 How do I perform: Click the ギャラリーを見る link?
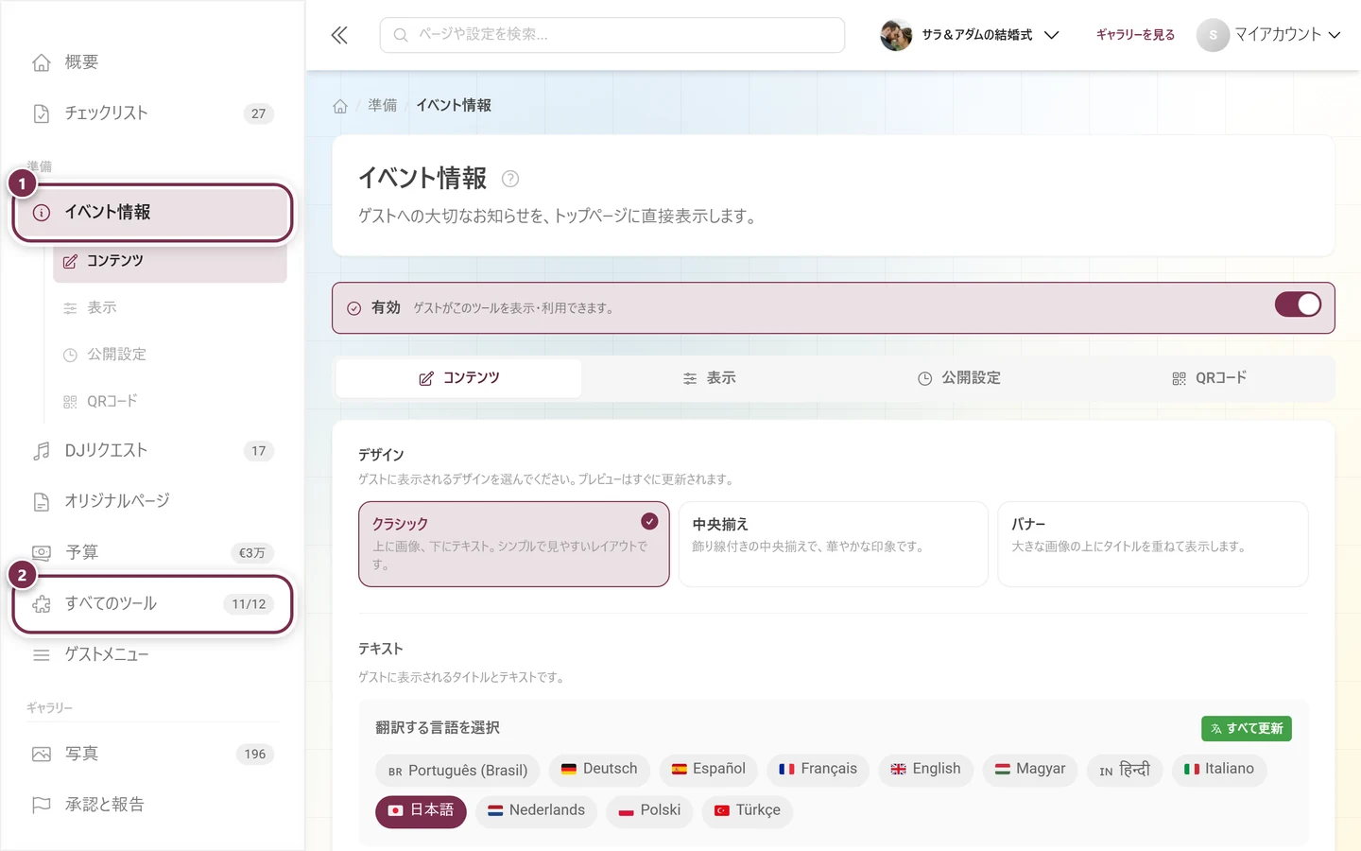[1135, 35]
